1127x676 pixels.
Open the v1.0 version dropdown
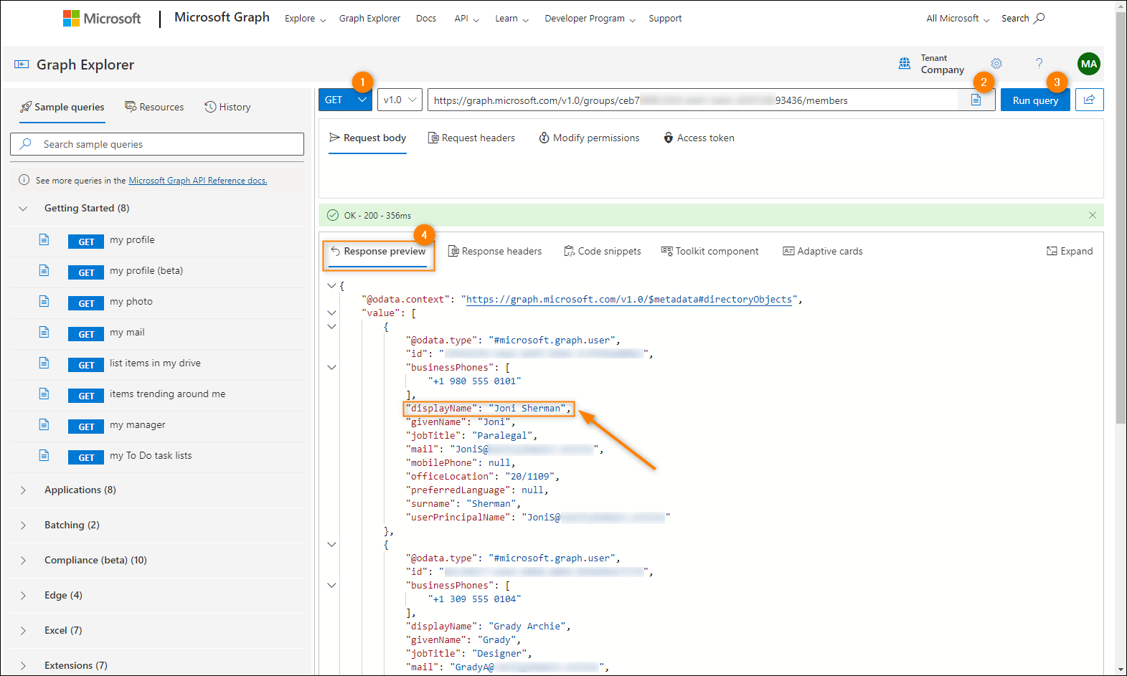[399, 100]
